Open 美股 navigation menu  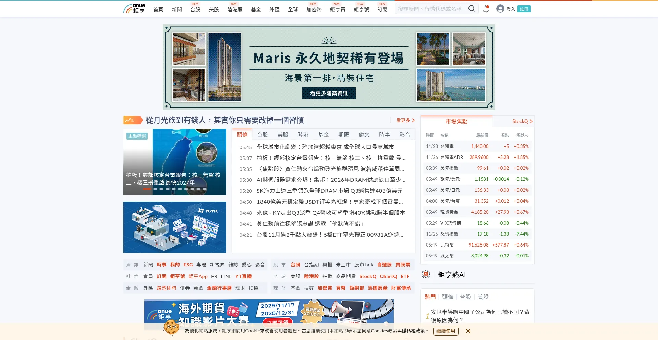[214, 9]
